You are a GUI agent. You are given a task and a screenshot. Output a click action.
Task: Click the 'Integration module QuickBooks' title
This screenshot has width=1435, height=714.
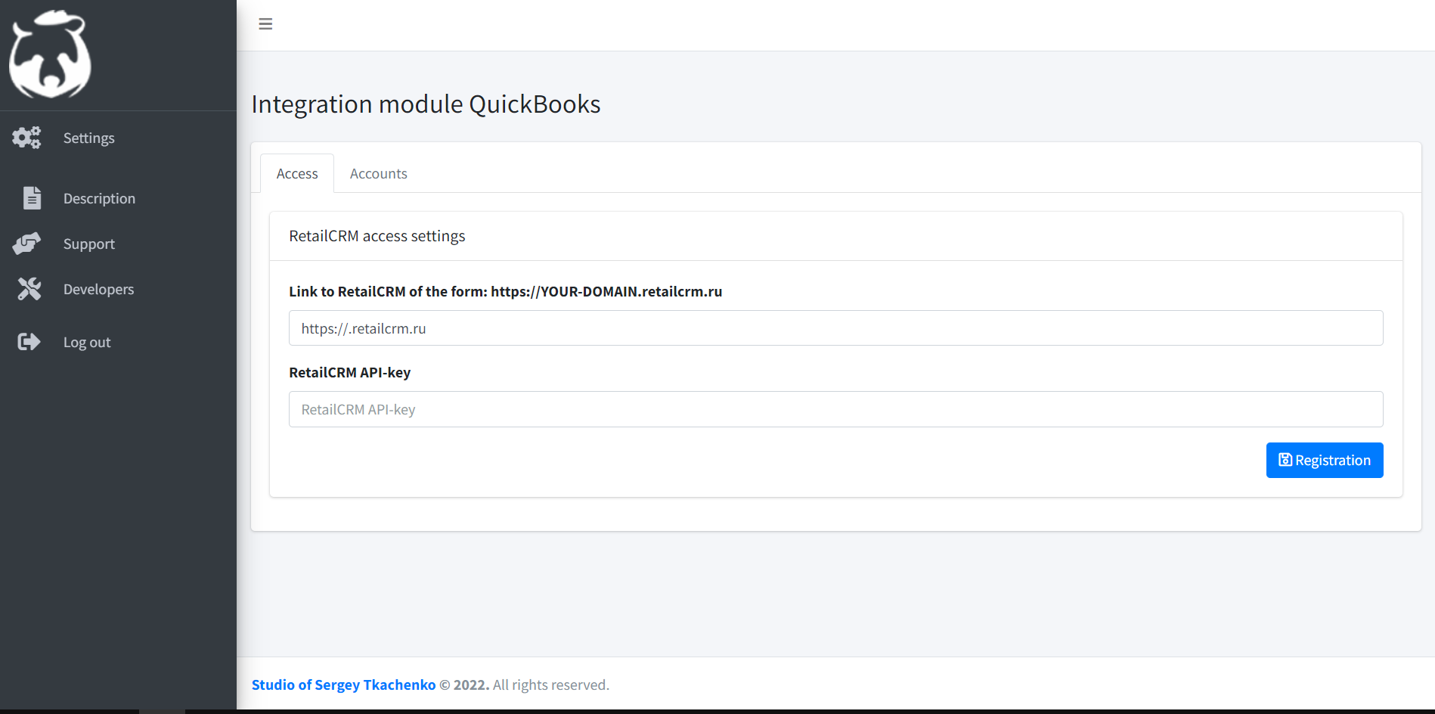pyautogui.click(x=426, y=104)
